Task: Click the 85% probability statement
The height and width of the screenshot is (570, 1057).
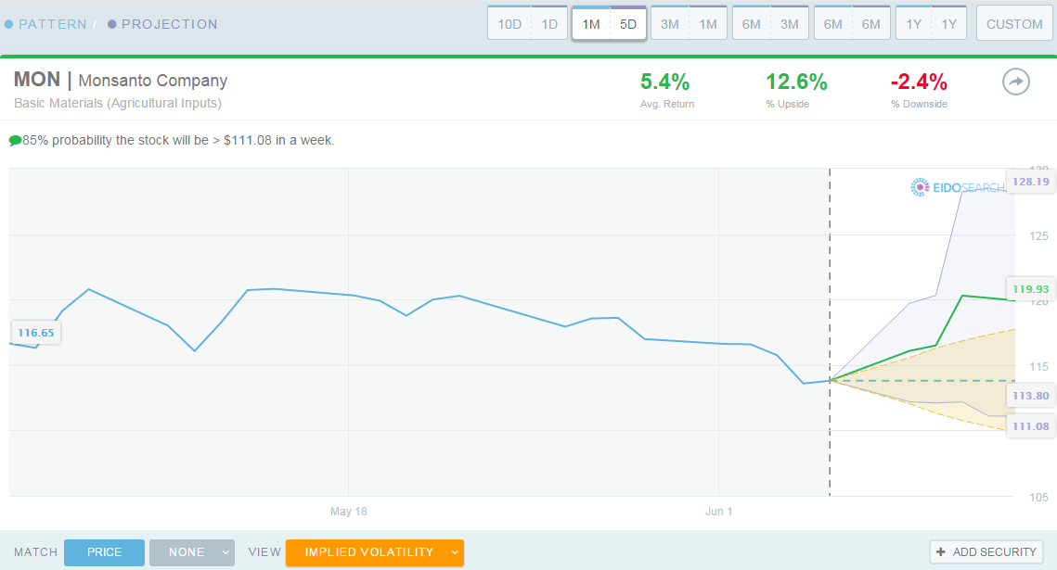Action: coord(178,141)
